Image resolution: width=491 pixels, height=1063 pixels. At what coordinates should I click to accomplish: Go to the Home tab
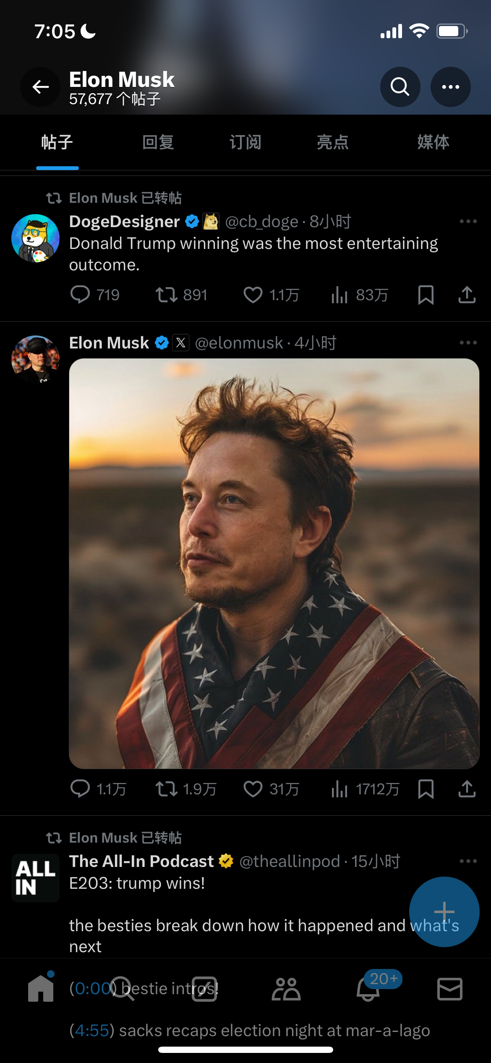click(41, 989)
